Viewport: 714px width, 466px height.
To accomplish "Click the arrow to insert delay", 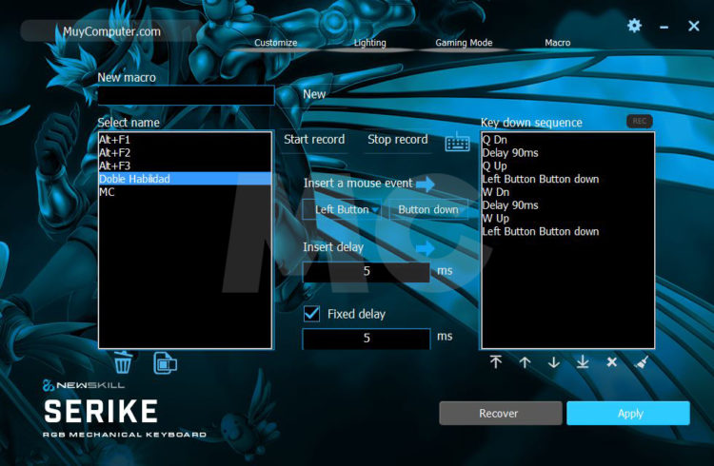I will (424, 247).
